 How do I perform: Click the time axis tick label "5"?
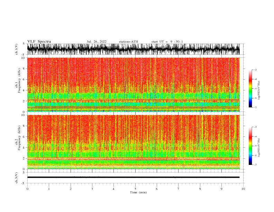135,189
